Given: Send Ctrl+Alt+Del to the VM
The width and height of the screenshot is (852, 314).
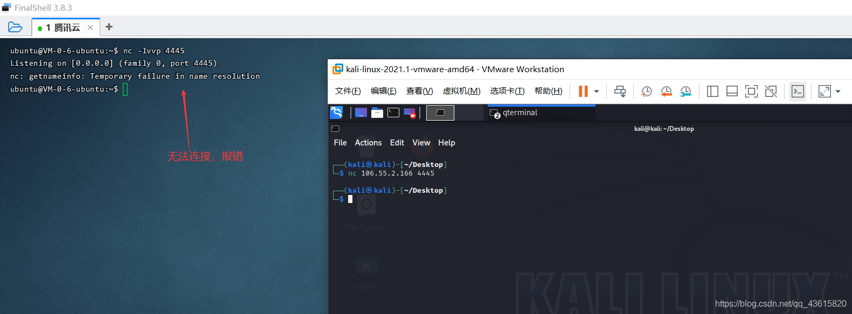Looking at the screenshot, I should (620, 92).
